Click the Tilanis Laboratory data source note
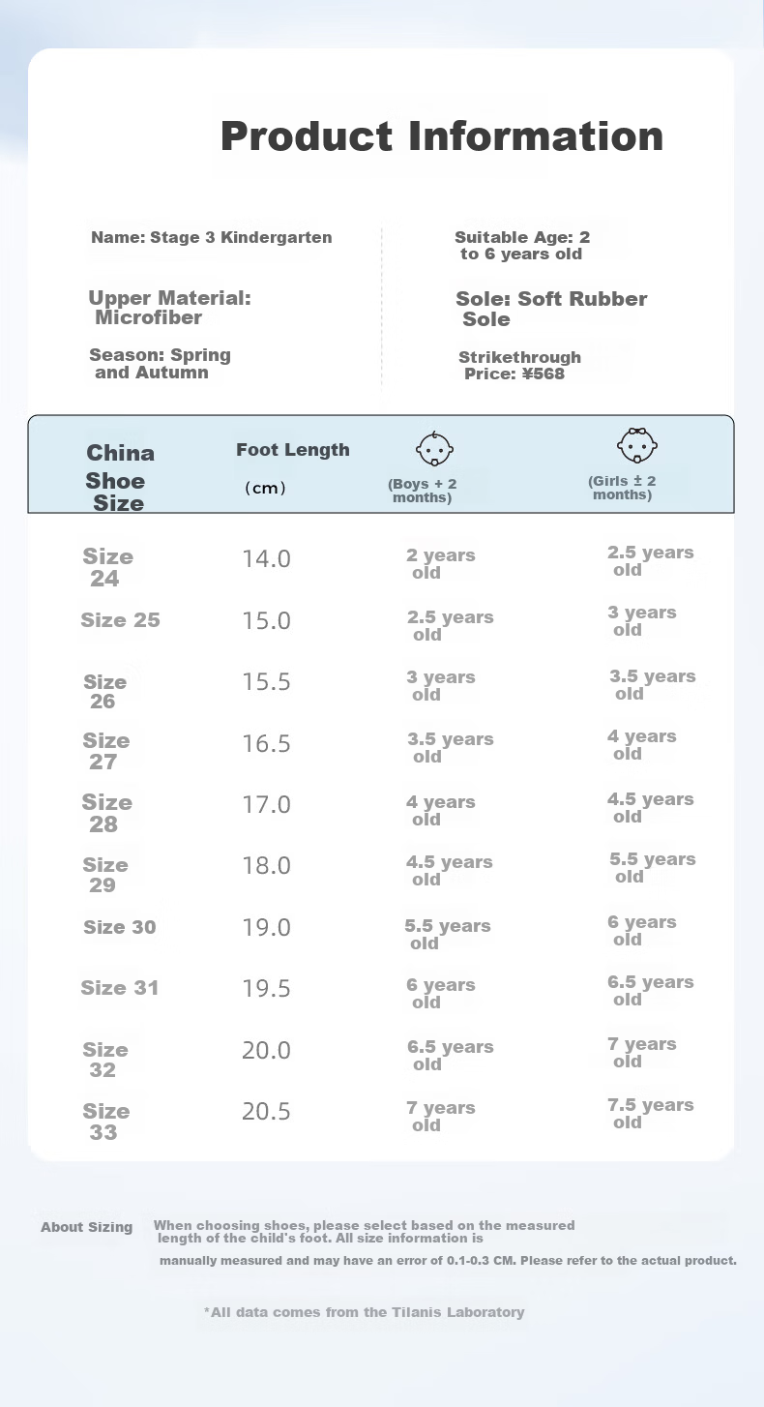Screen dimensions: 764x1407 coord(365,1312)
